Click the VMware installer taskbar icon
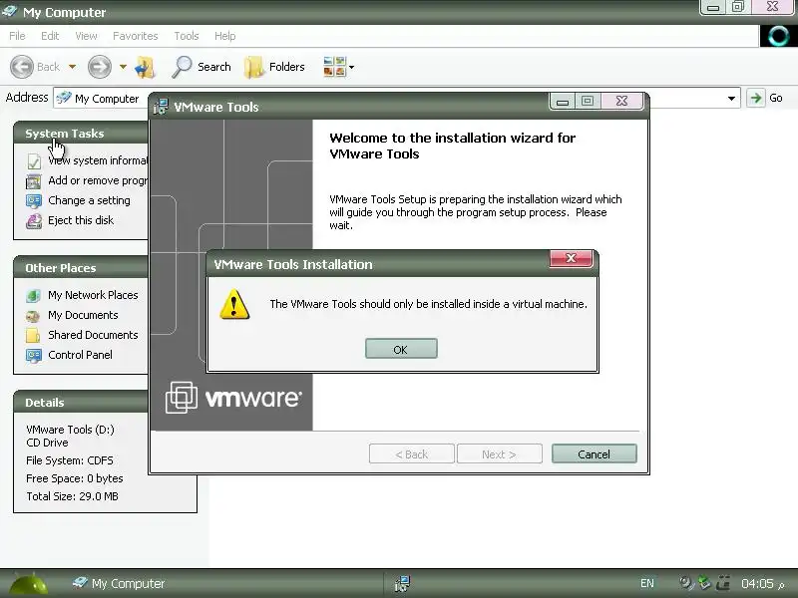Viewport: 798px width, 598px height. [x=402, y=583]
